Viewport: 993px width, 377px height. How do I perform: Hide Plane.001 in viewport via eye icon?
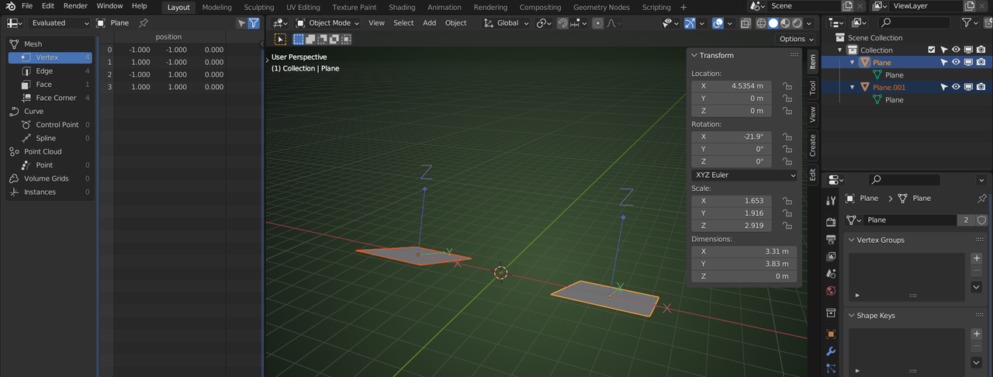956,87
